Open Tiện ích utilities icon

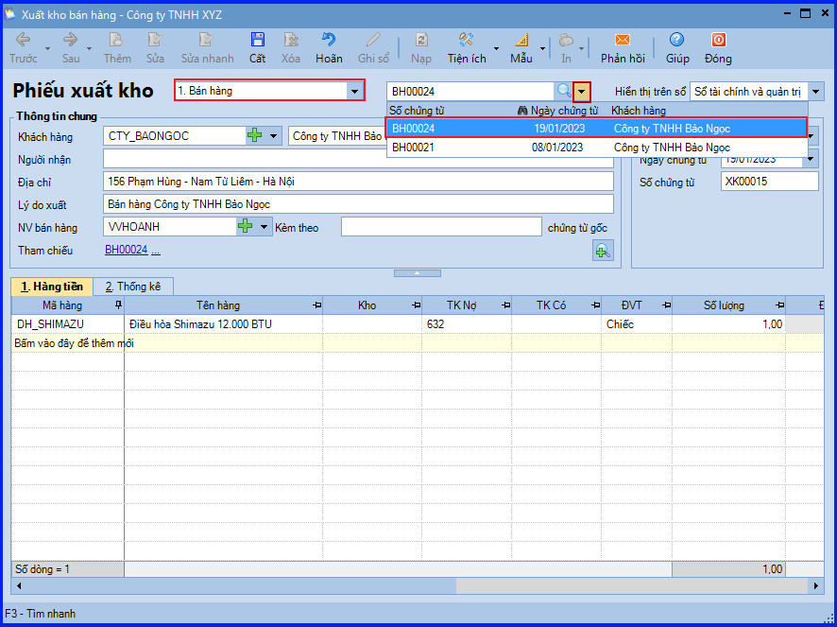(x=467, y=41)
